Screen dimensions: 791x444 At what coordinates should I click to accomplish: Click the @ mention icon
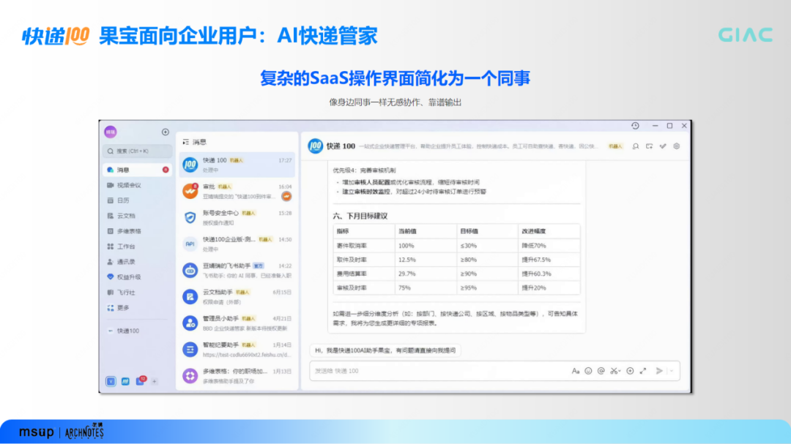(x=601, y=372)
